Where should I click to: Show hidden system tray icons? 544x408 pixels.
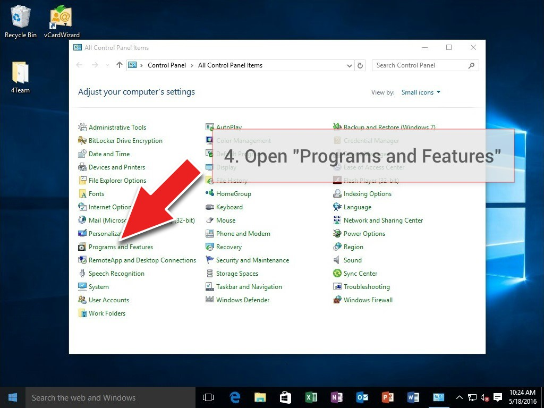[459, 397]
